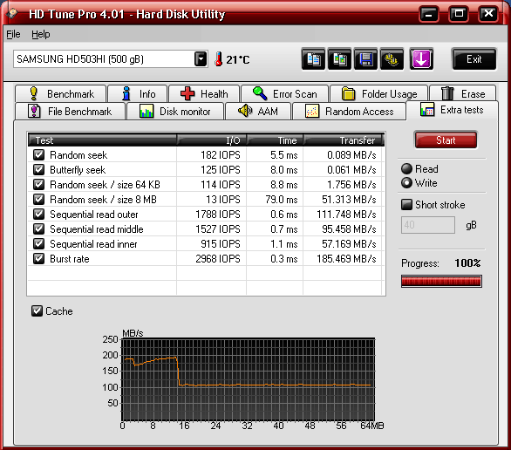Switch to the Benchmark tab

pos(61,93)
